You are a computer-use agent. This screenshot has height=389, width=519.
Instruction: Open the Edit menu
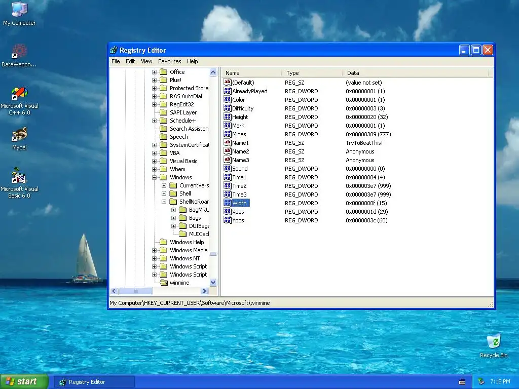coord(130,61)
